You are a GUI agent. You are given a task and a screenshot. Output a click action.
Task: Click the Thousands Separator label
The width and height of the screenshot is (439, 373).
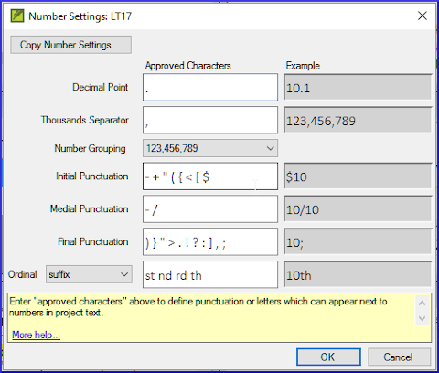tap(85, 120)
